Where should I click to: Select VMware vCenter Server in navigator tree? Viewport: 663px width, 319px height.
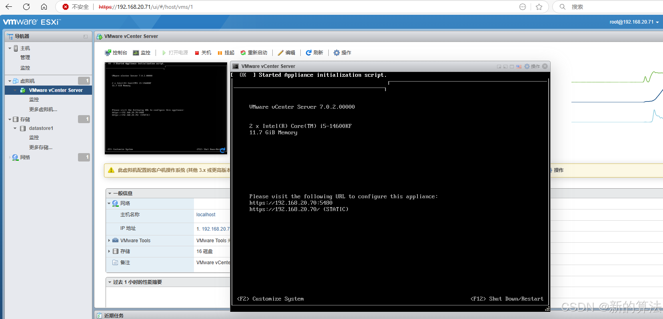[x=56, y=90]
